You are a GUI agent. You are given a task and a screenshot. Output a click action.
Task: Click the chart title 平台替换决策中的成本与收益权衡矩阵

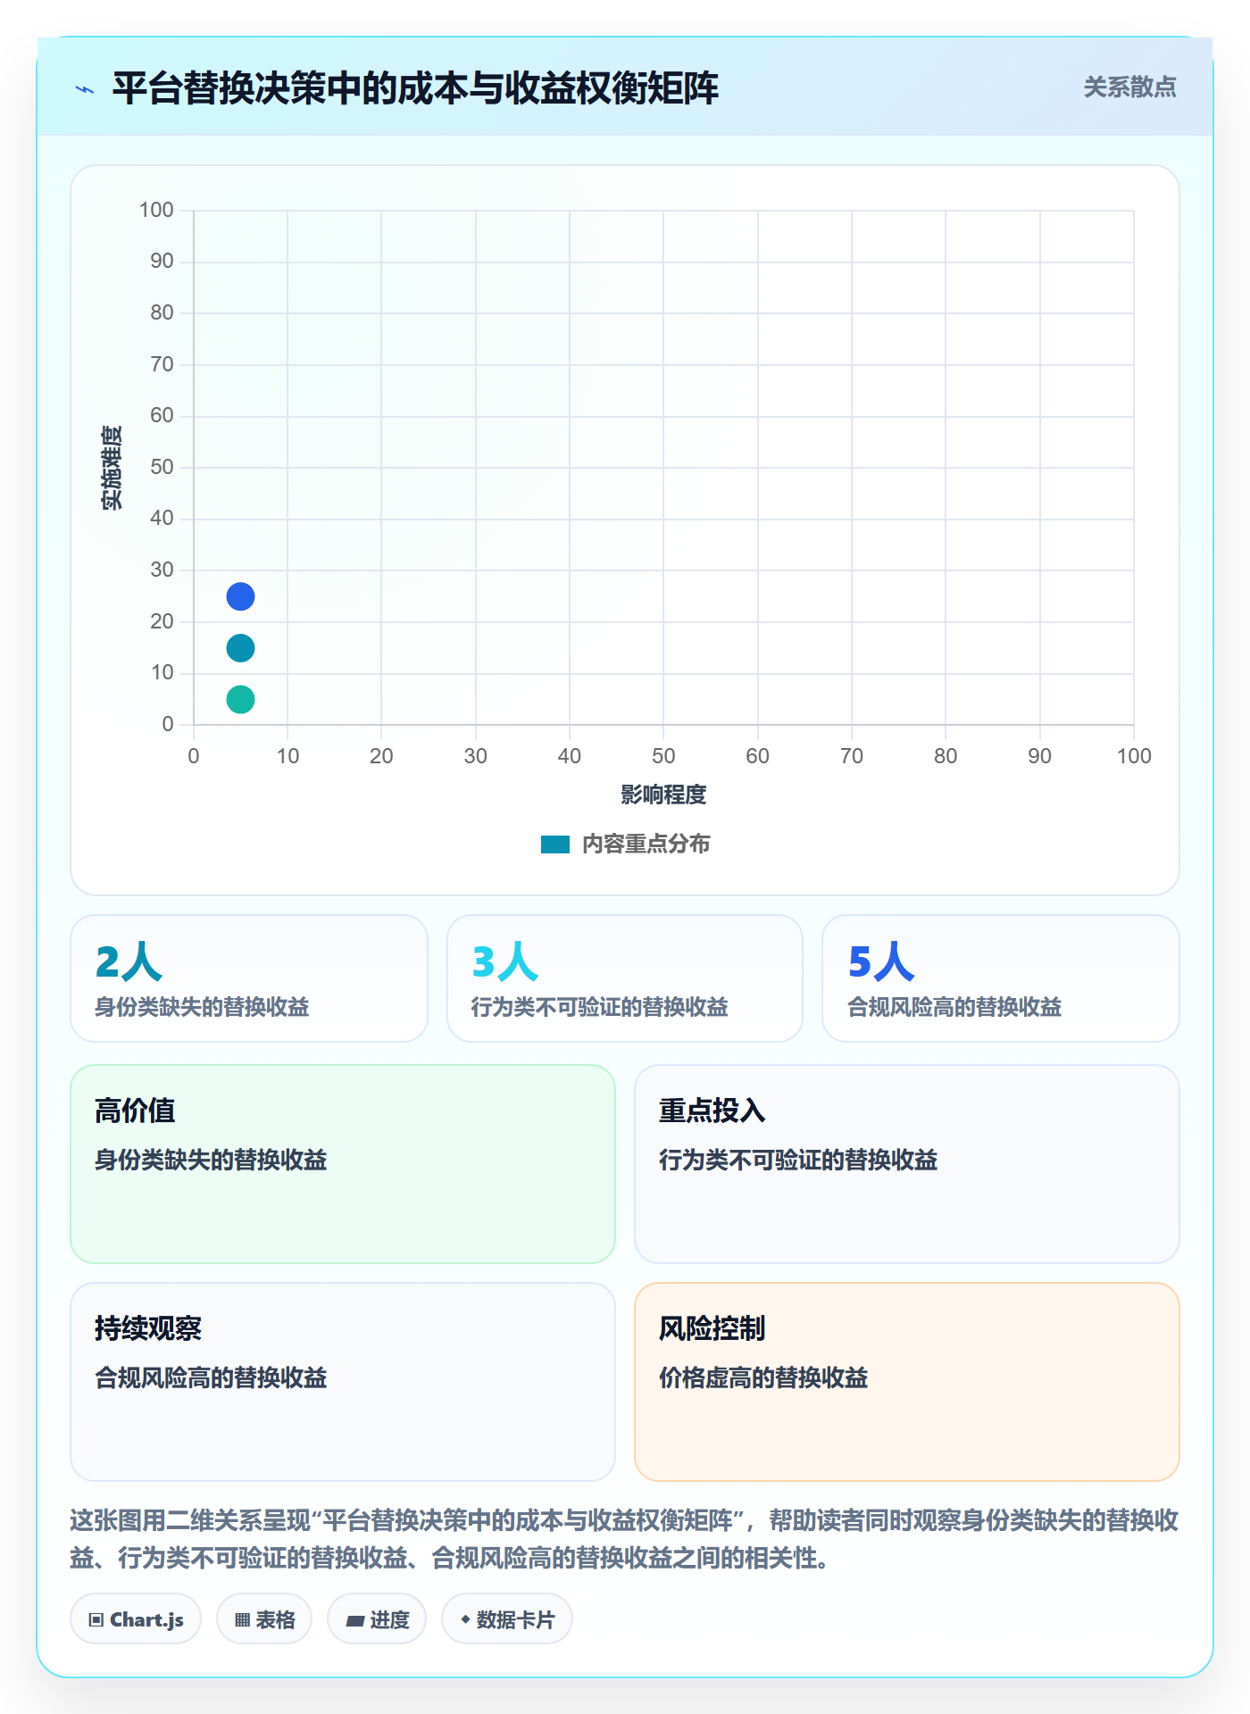tap(415, 88)
